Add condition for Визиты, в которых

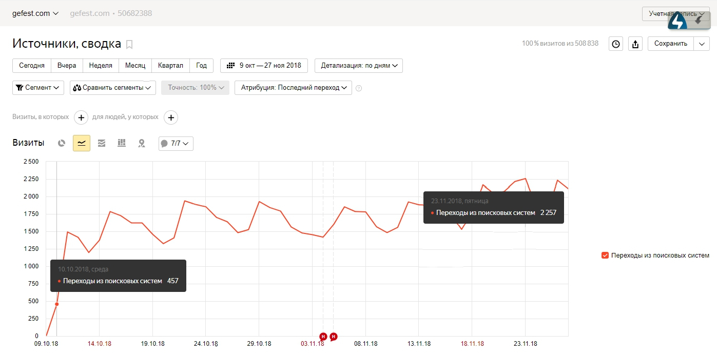point(81,117)
